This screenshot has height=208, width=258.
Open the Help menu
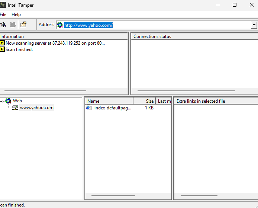(16, 15)
